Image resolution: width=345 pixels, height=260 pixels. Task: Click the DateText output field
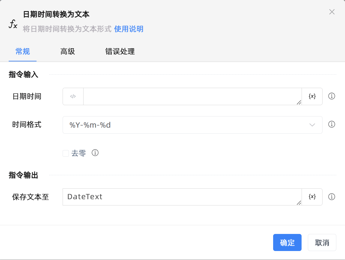(x=181, y=197)
